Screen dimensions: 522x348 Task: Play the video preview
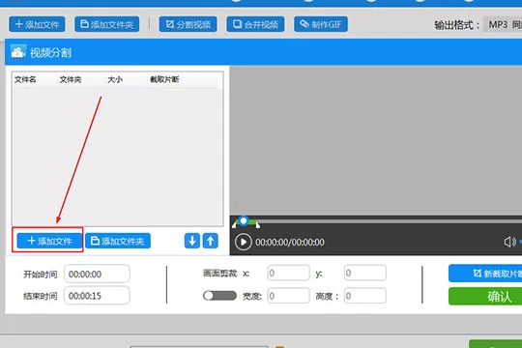243,242
